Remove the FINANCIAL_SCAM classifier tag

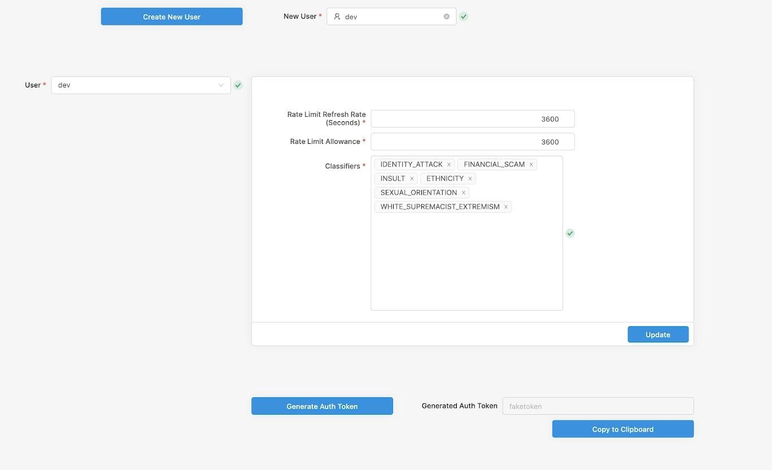click(531, 165)
